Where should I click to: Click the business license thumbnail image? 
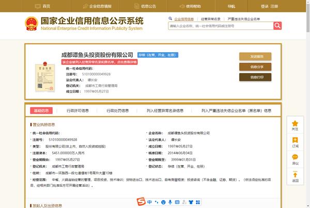pos(45,77)
